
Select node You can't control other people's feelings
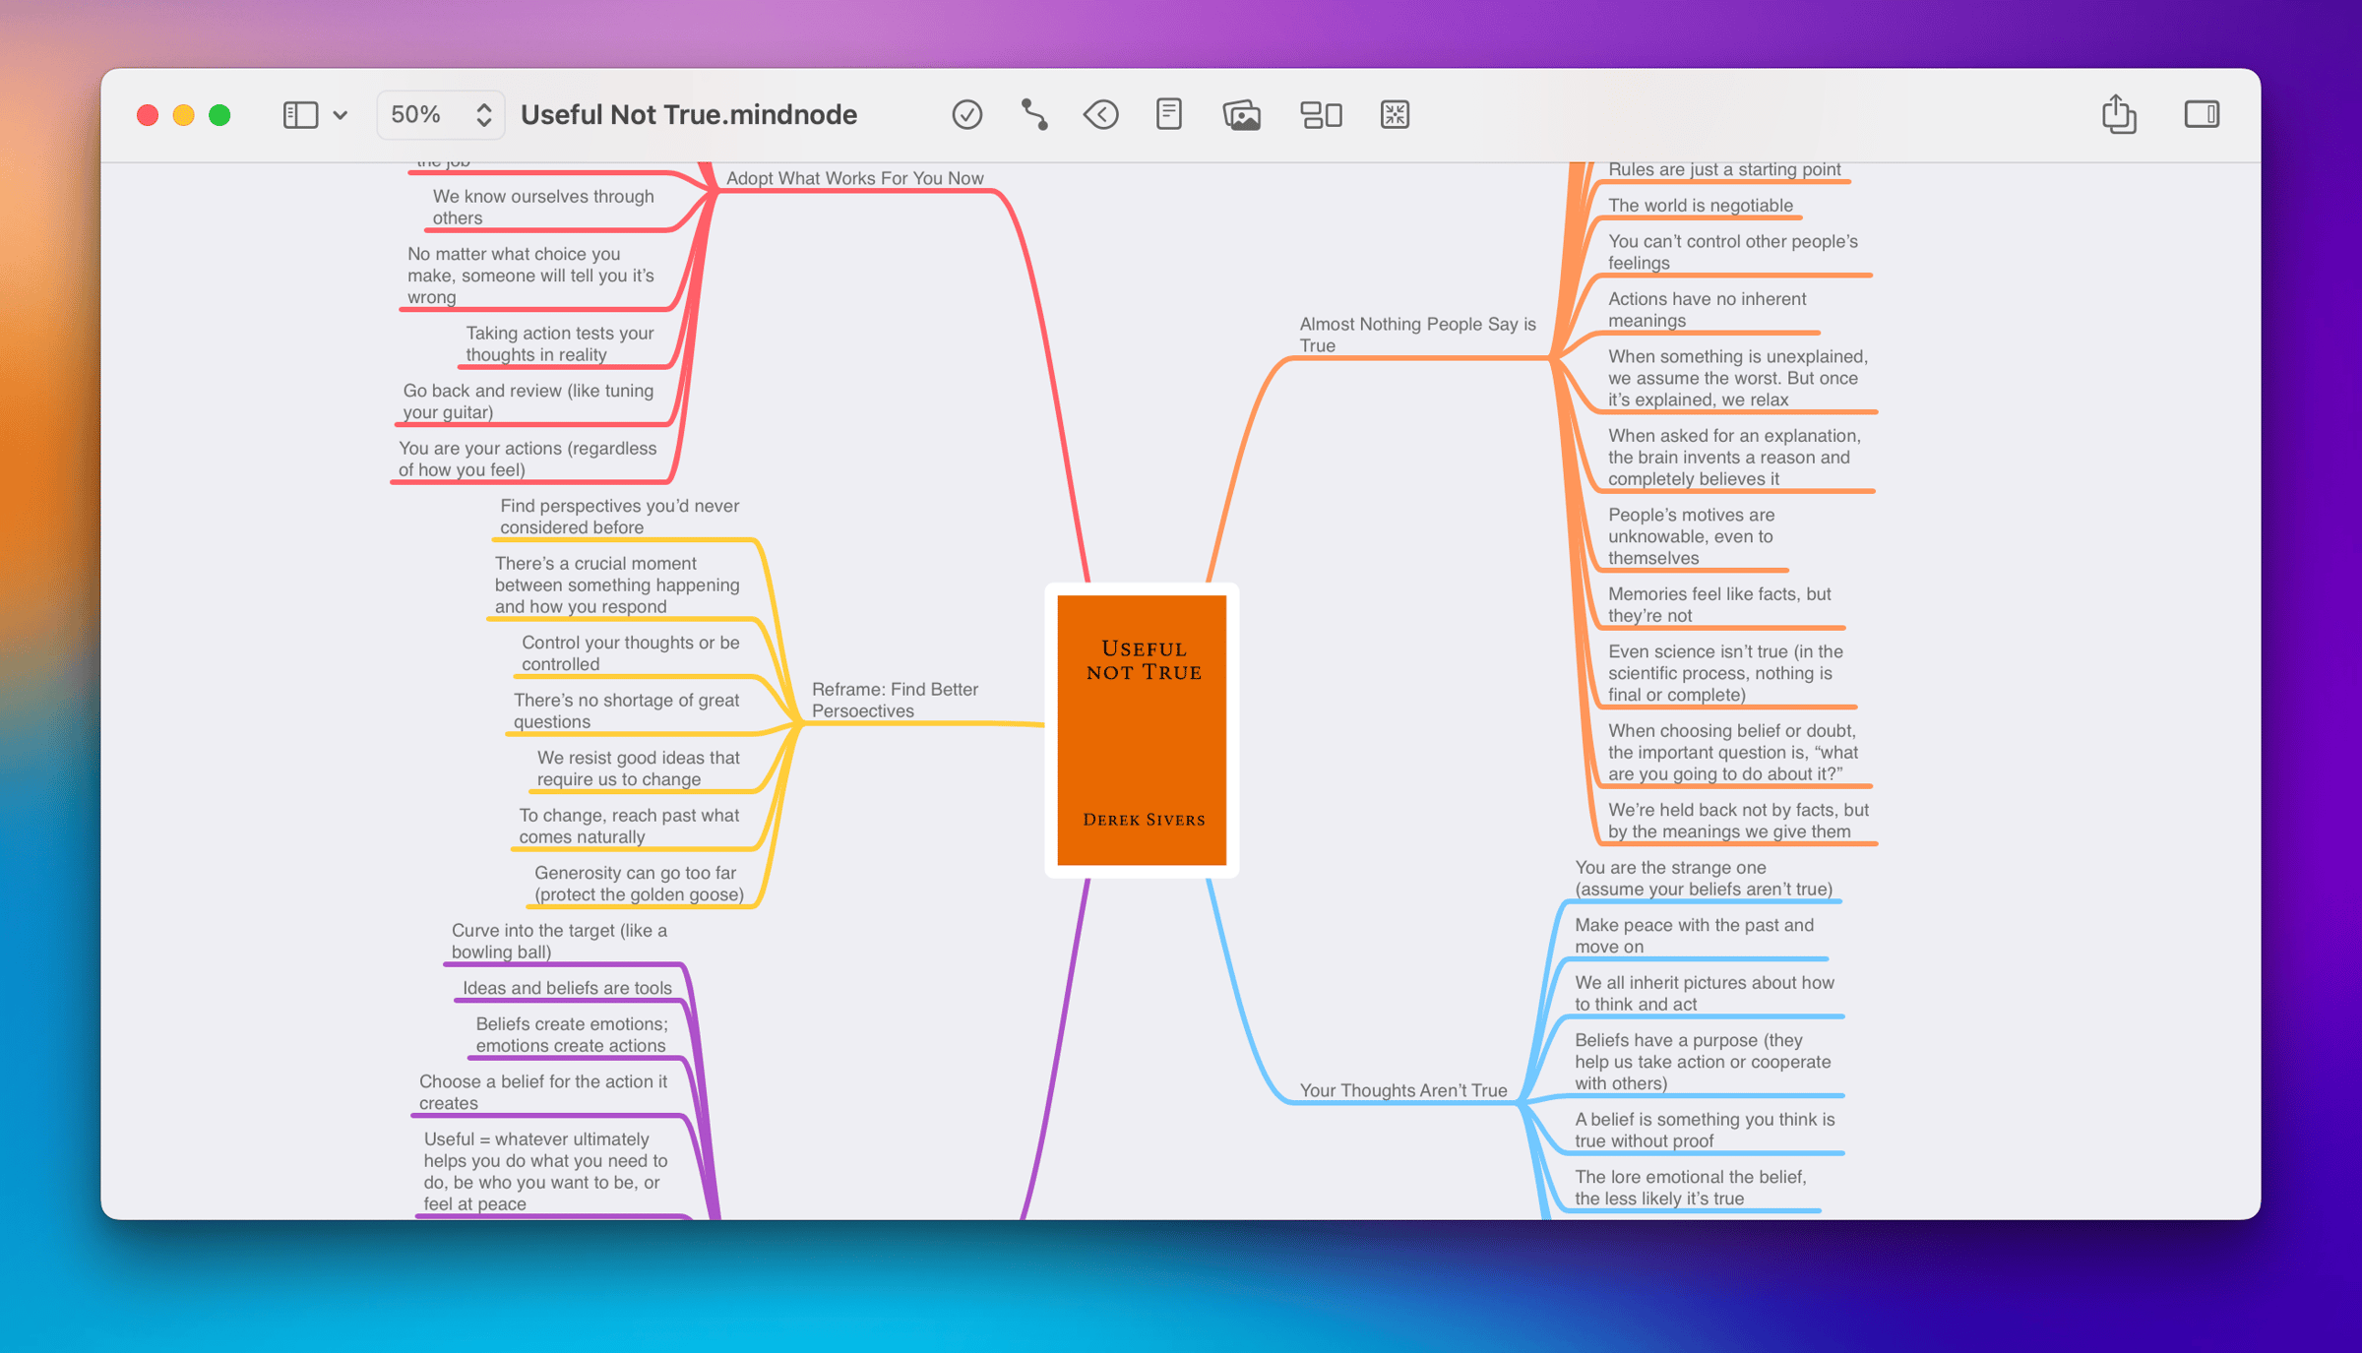[x=1732, y=252]
